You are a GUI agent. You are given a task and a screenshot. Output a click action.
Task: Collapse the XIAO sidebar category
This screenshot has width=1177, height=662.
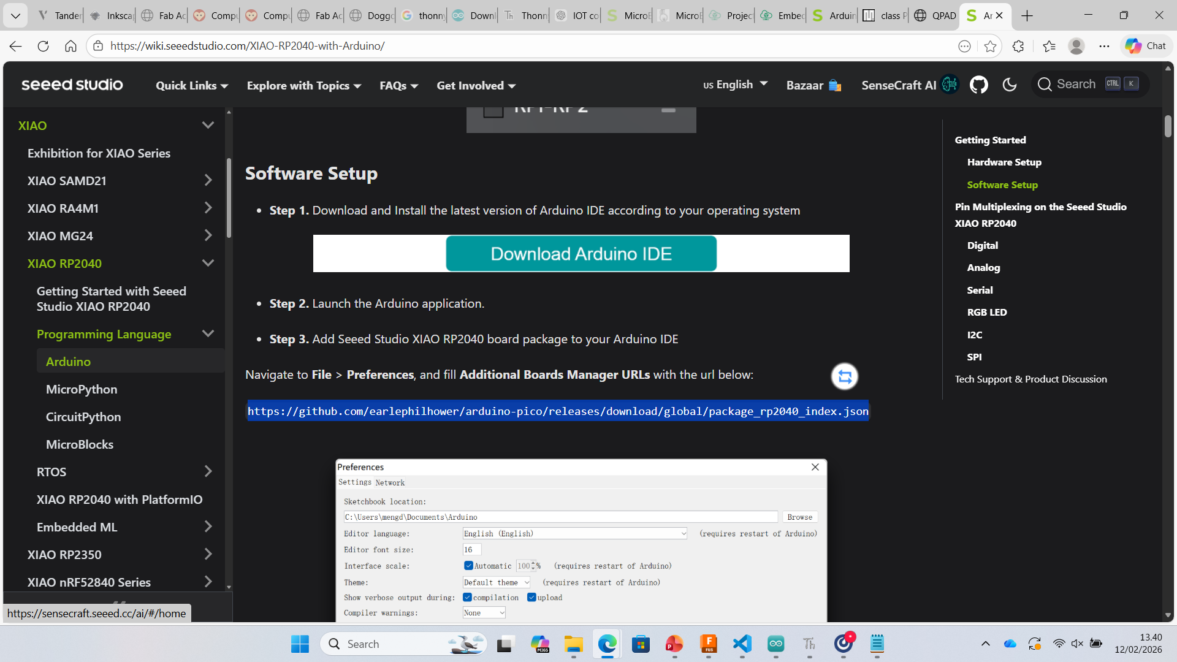click(208, 125)
